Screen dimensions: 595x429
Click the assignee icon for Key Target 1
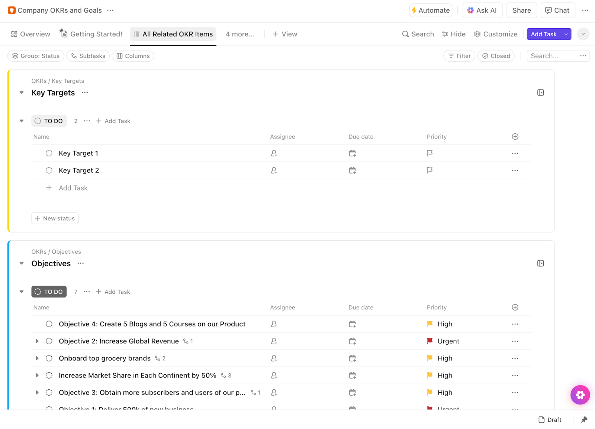pyautogui.click(x=274, y=153)
